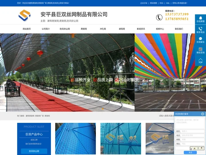This screenshot has height=155, width=206.
Task: Click the 姓名 name input field
Action: tap(193, 131)
